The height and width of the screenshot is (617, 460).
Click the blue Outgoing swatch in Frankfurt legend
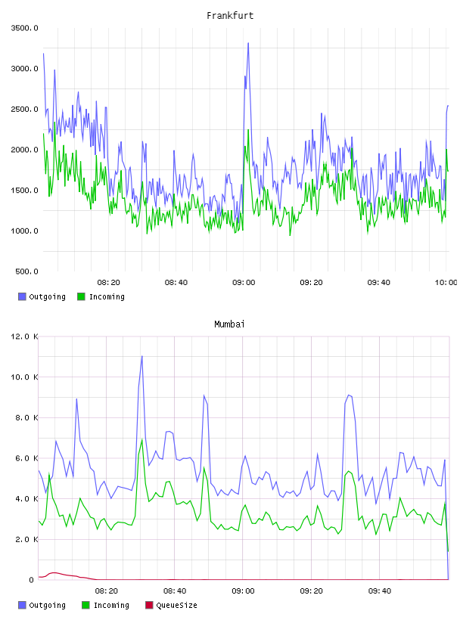tap(22, 296)
